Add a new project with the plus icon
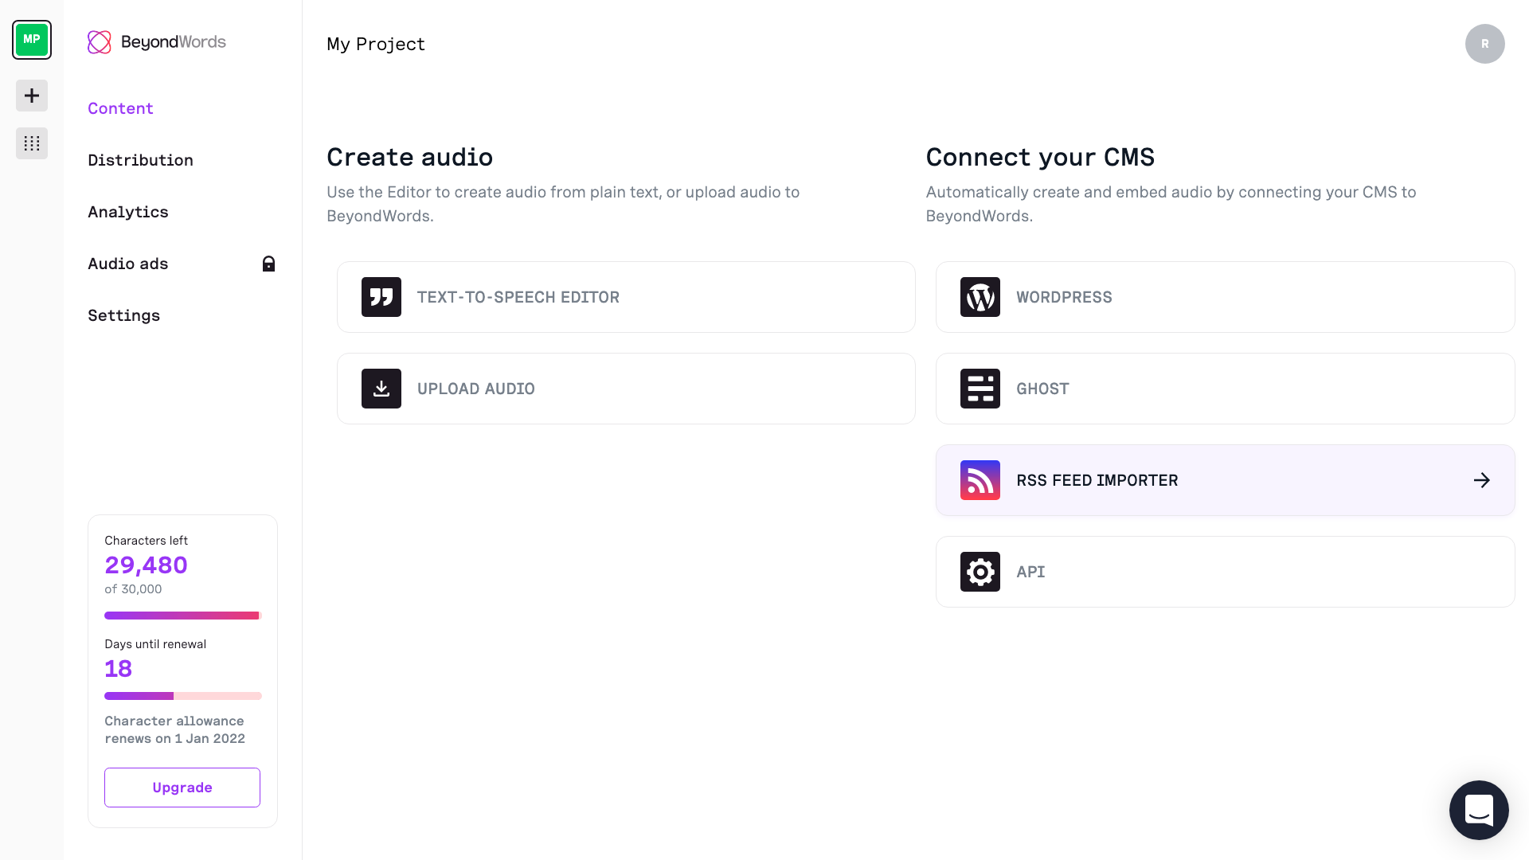Viewport: 1529px width, 860px height. [x=32, y=96]
